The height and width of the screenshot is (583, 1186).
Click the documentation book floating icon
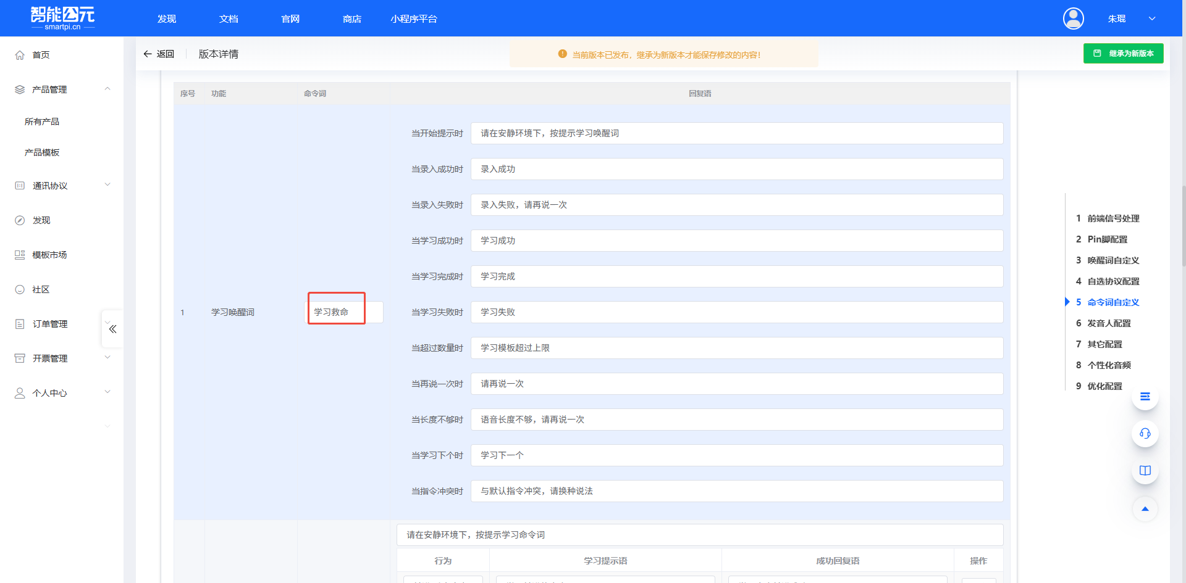pyautogui.click(x=1145, y=470)
